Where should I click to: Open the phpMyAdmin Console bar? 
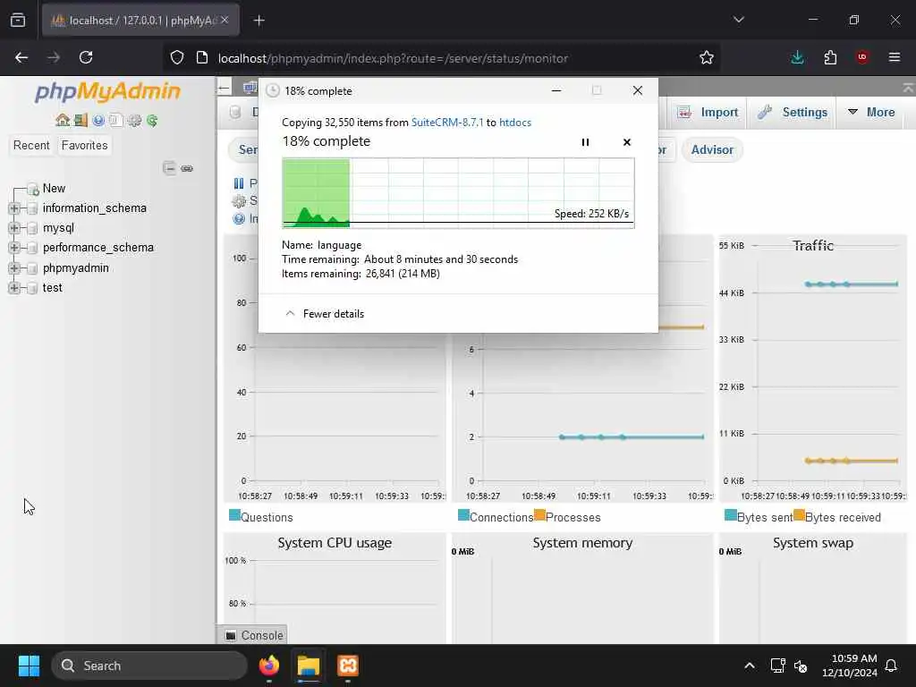click(x=253, y=635)
